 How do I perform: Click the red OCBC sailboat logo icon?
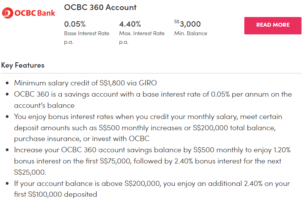[x=8, y=13]
